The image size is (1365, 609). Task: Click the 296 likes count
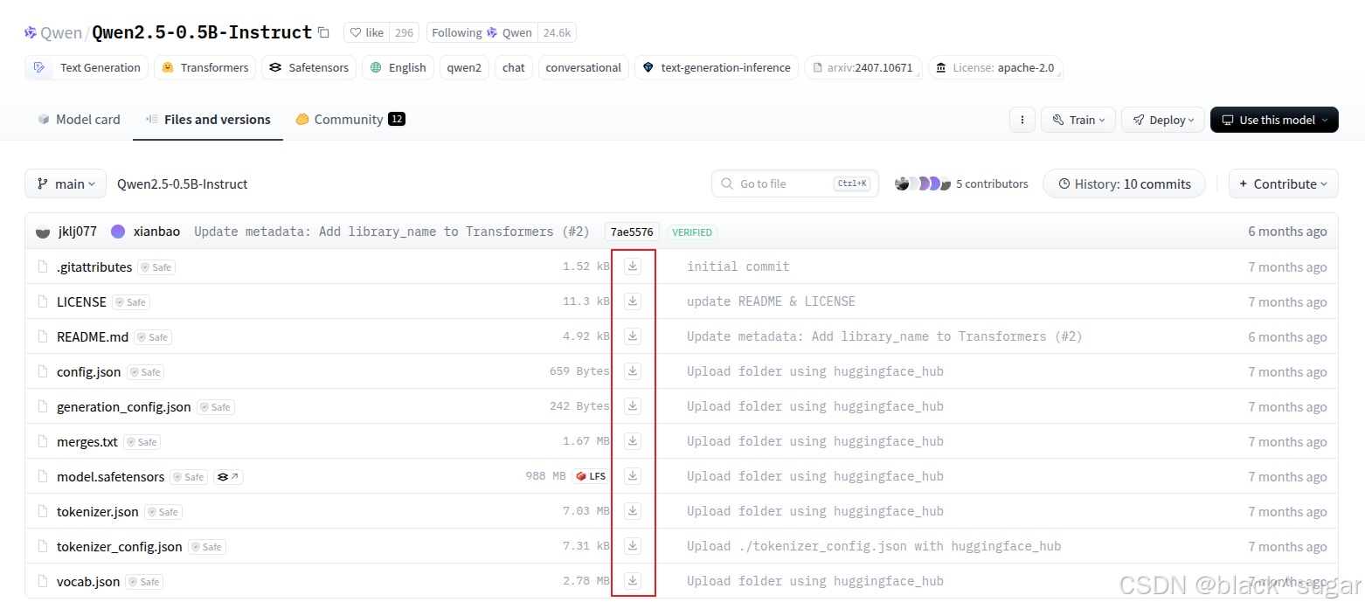pyautogui.click(x=404, y=33)
